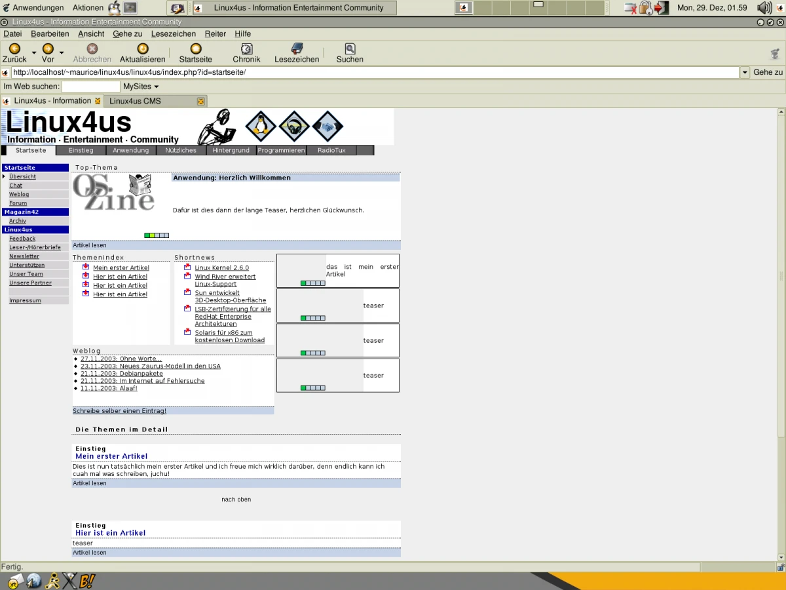Click the computer launcher icon in top panel

176,8
